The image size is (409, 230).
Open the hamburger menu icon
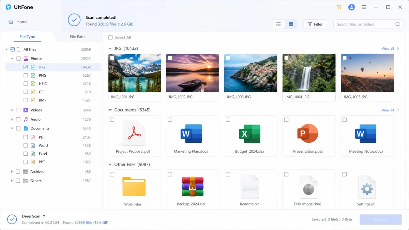(364, 7)
